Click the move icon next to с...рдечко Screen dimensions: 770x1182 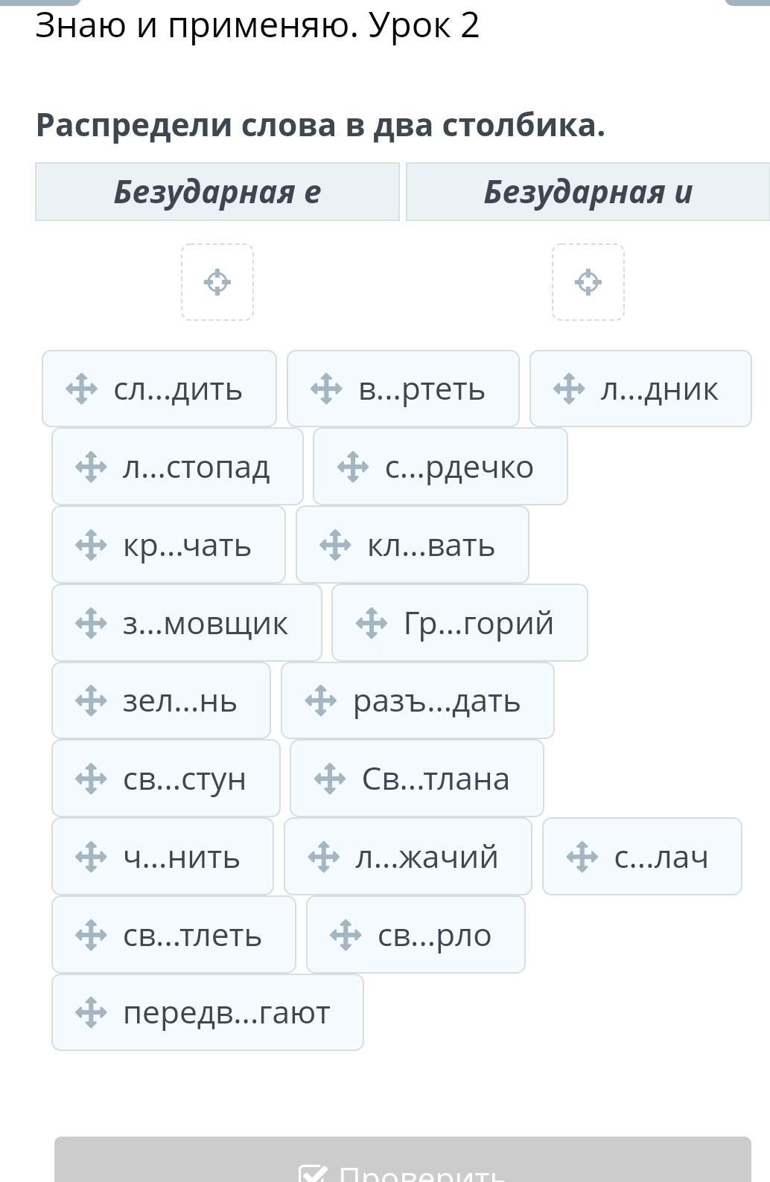[x=353, y=467]
